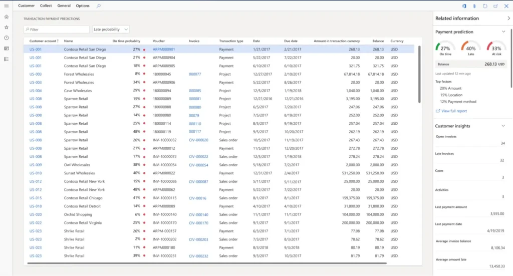Open the Collect menu

[46, 6]
